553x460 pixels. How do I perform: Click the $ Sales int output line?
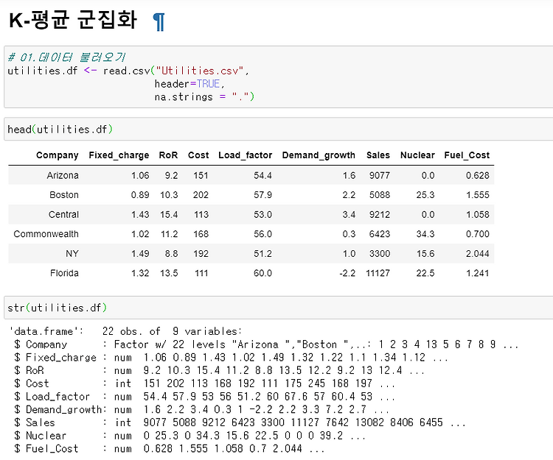pos(240,422)
